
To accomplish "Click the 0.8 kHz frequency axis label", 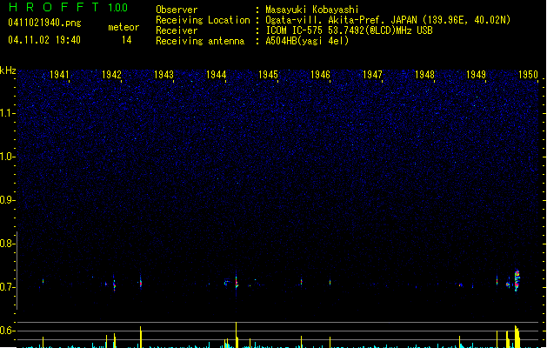I will [8, 244].
